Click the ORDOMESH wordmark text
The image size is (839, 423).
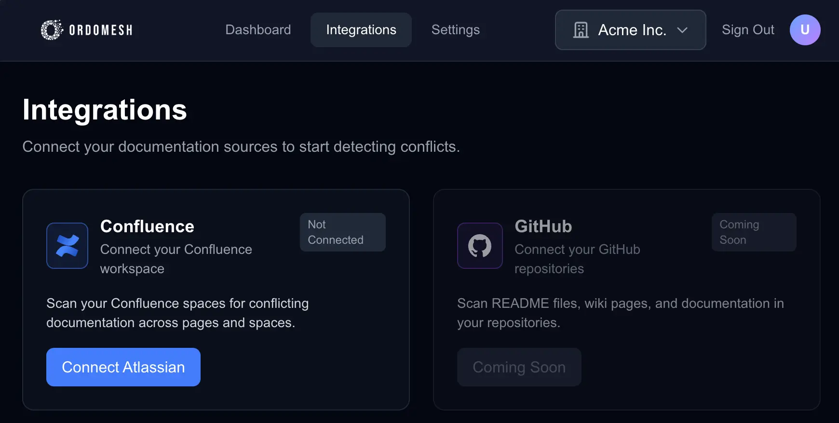tap(101, 30)
